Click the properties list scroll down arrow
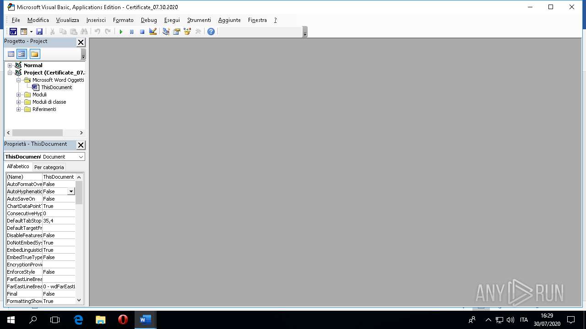 point(79,301)
